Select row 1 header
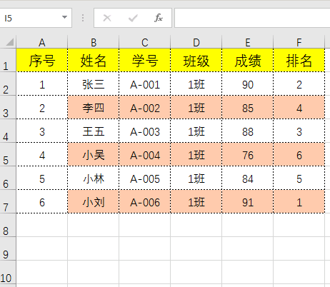Image resolution: width=330 pixels, height=287 pixels. pos(8,61)
